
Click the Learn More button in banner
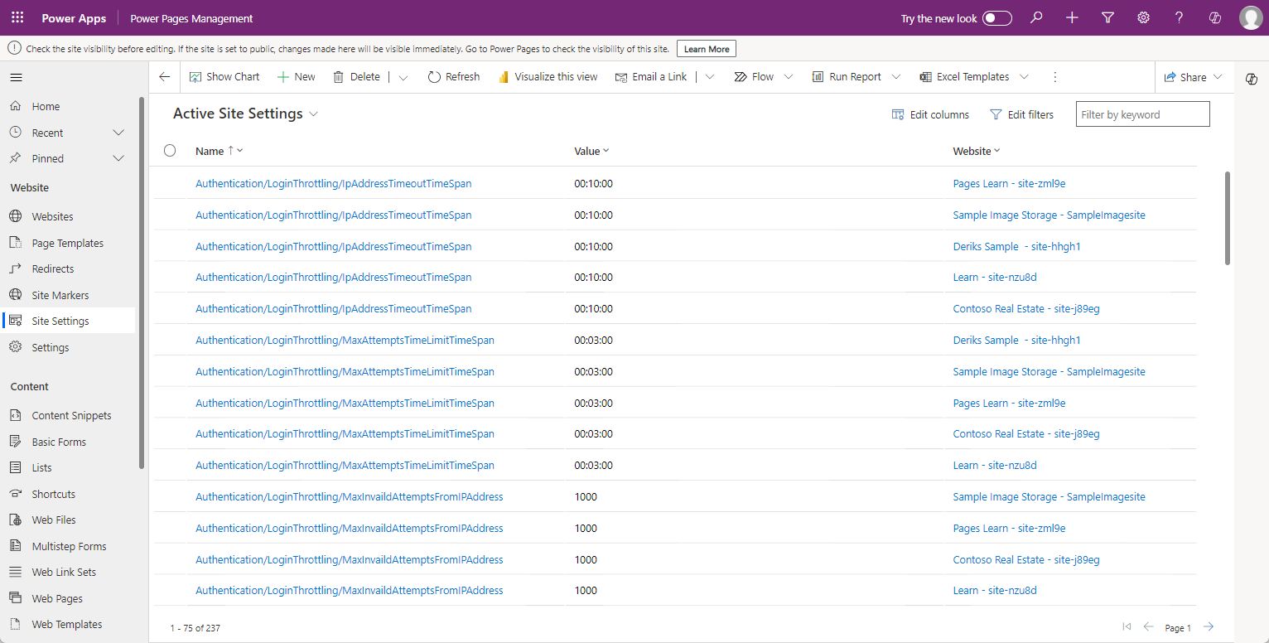click(707, 49)
